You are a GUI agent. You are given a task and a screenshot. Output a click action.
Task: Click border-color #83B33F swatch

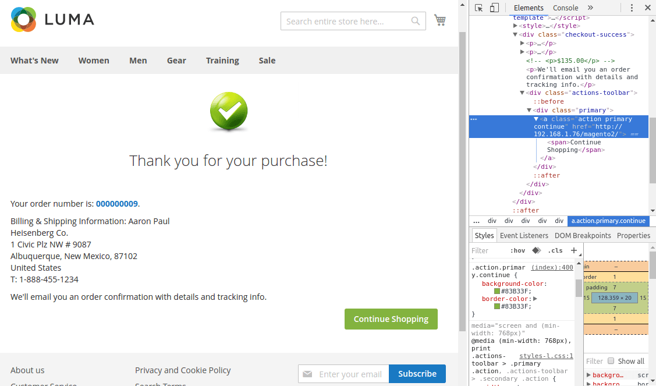pos(497,306)
